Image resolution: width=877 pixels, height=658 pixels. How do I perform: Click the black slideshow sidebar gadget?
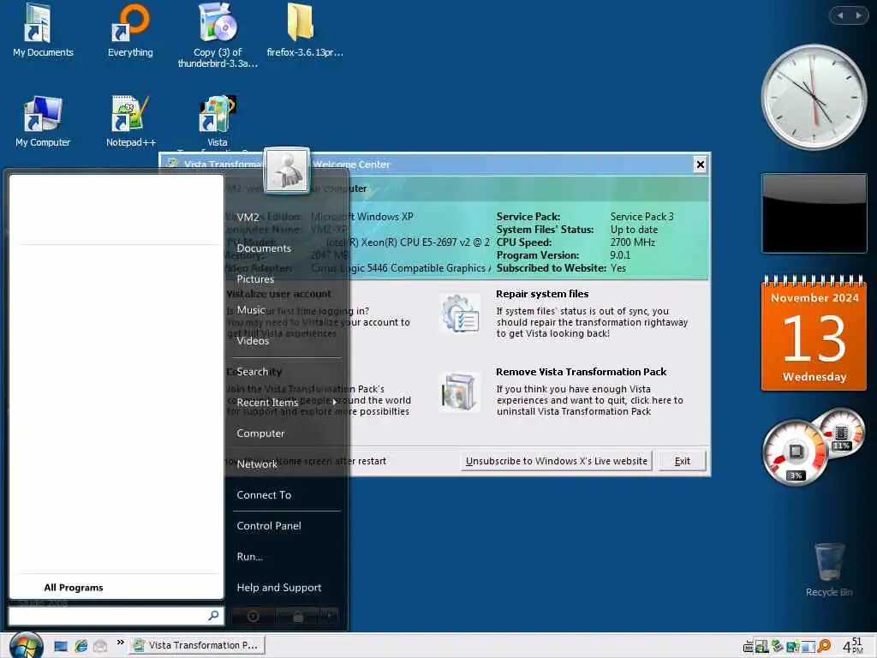(814, 213)
